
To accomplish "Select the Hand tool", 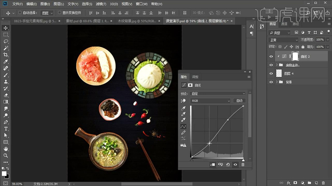I will [6, 149].
